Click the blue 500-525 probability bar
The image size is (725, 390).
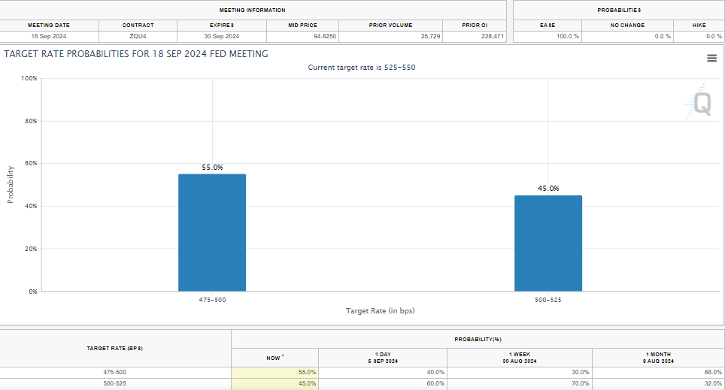pos(548,243)
